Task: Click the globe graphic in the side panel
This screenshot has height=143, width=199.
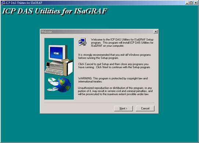Action: click(63, 85)
